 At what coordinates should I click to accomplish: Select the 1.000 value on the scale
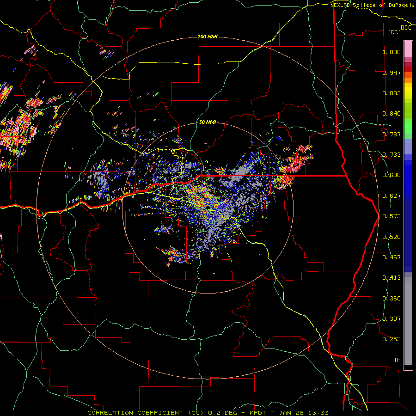coord(392,52)
